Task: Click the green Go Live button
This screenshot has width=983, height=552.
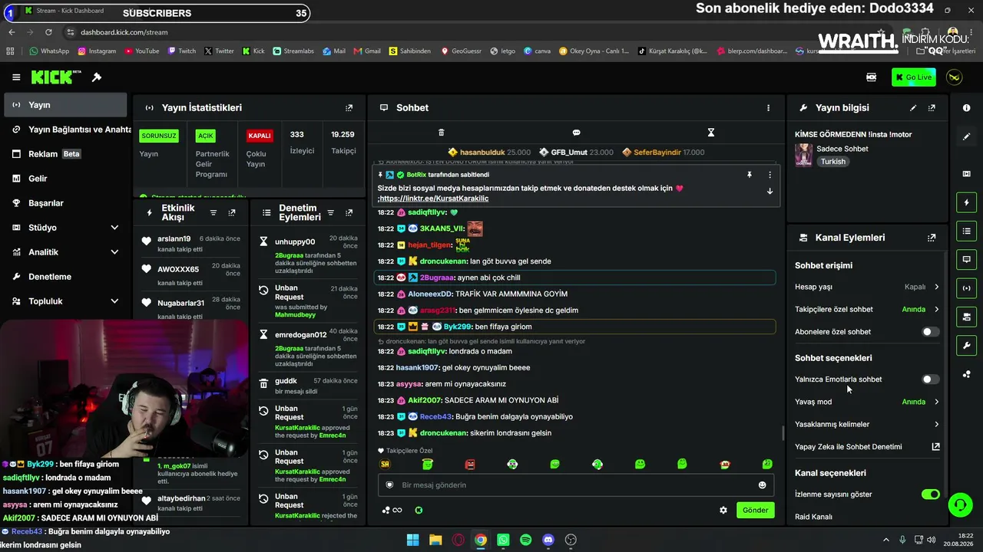Action: click(x=914, y=77)
